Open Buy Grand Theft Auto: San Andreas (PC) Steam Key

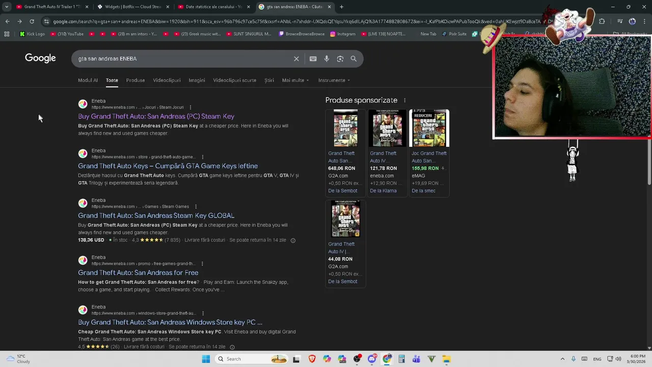pos(156,116)
